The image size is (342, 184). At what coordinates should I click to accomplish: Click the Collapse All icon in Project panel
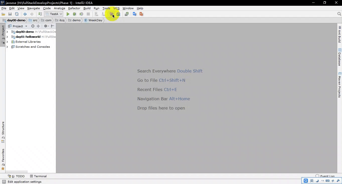[38, 26]
